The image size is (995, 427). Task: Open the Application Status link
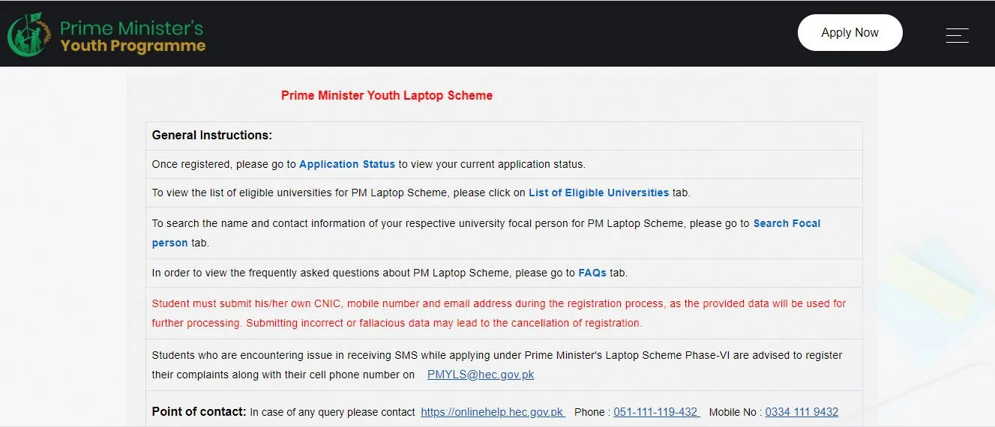pyautogui.click(x=347, y=164)
